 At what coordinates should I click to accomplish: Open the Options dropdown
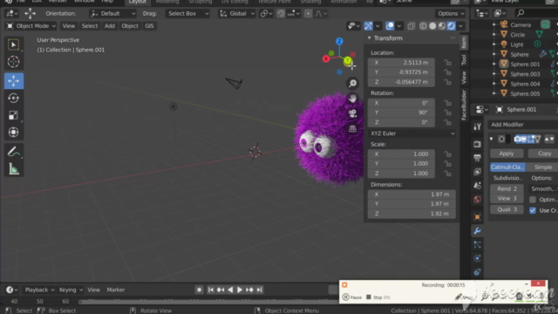tap(451, 14)
